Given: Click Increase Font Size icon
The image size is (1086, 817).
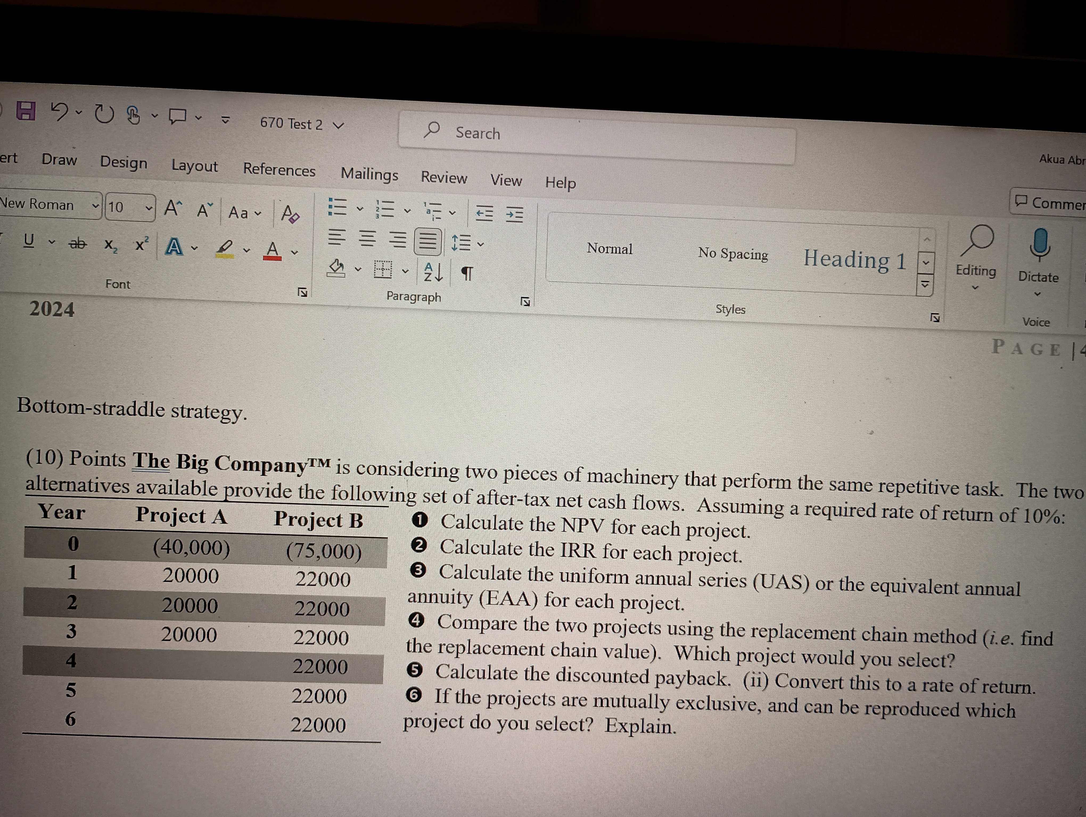Looking at the screenshot, I should 173,208.
